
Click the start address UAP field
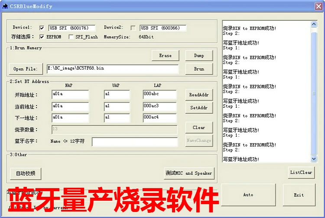[x=117, y=94]
